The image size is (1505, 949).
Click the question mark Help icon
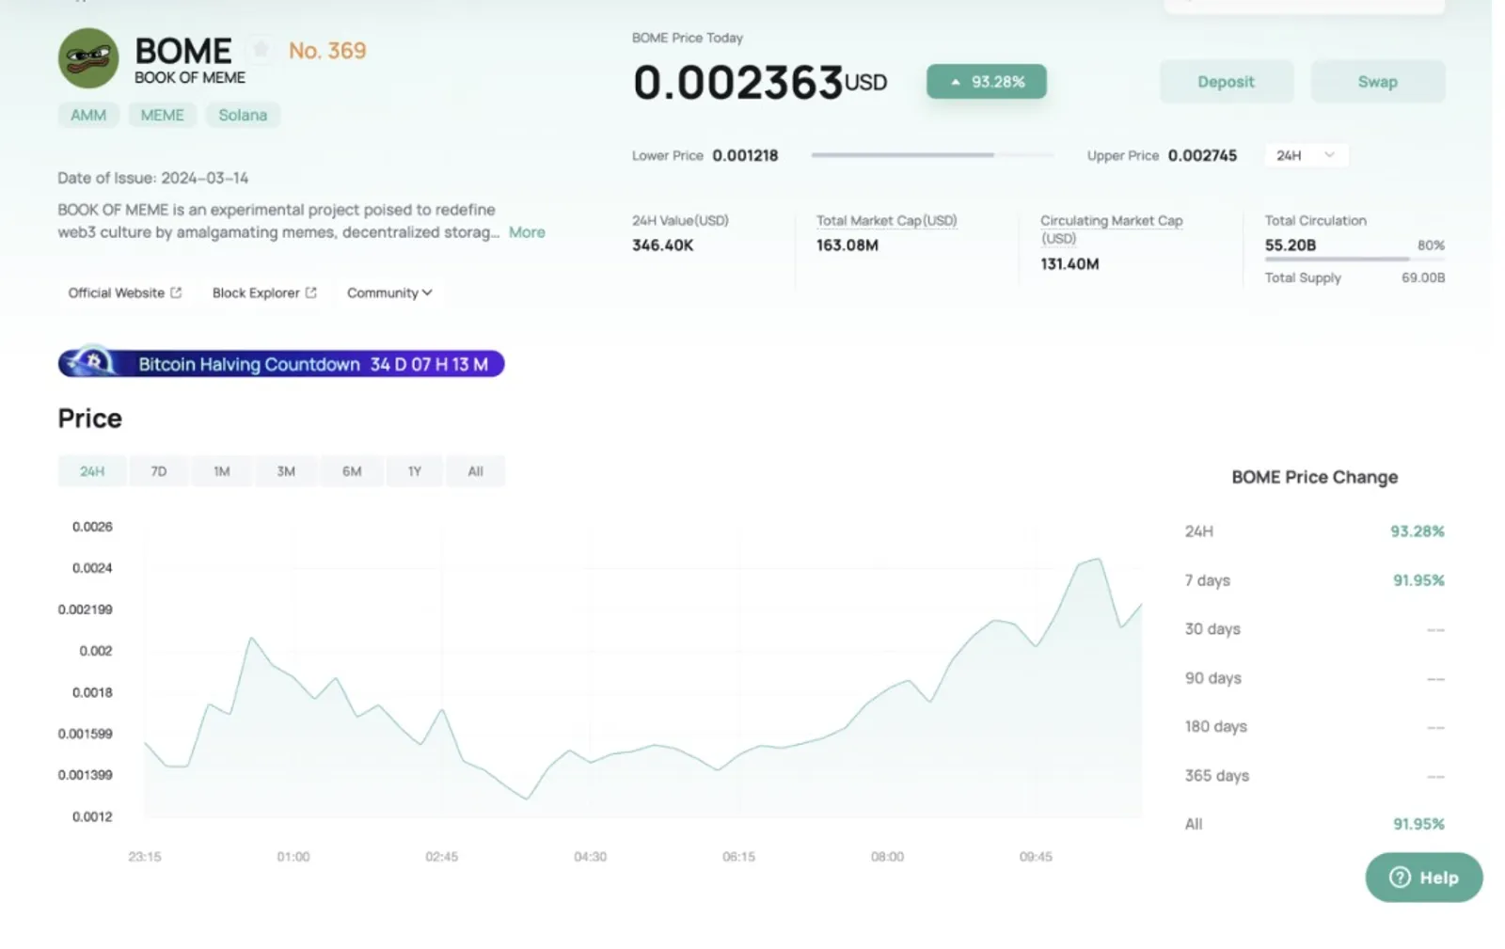(1400, 878)
